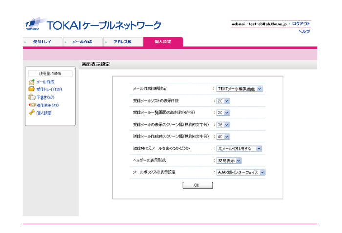Open メール作成 link in sidebar
The width and height of the screenshot is (342, 233).
pos(45,82)
